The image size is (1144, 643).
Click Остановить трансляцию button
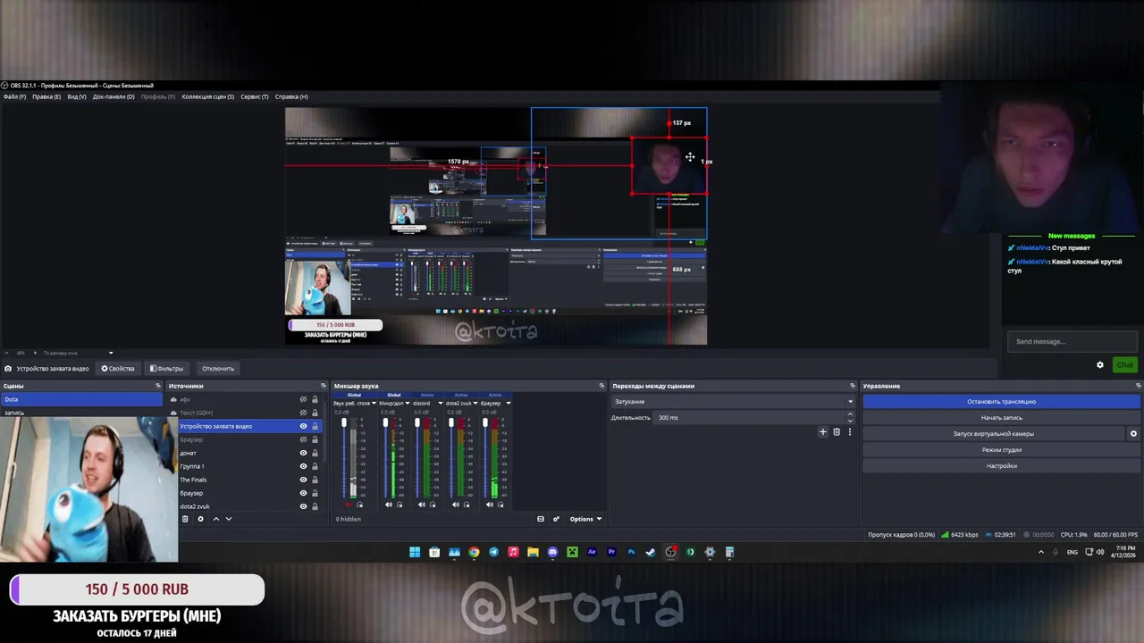(x=1001, y=402)
